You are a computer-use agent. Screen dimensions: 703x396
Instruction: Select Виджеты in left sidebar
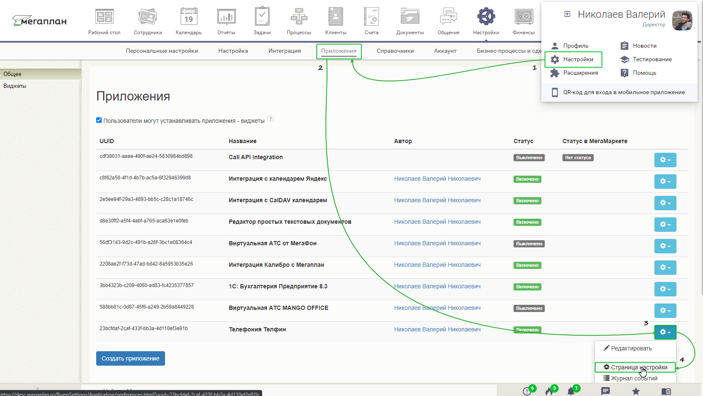41,86
